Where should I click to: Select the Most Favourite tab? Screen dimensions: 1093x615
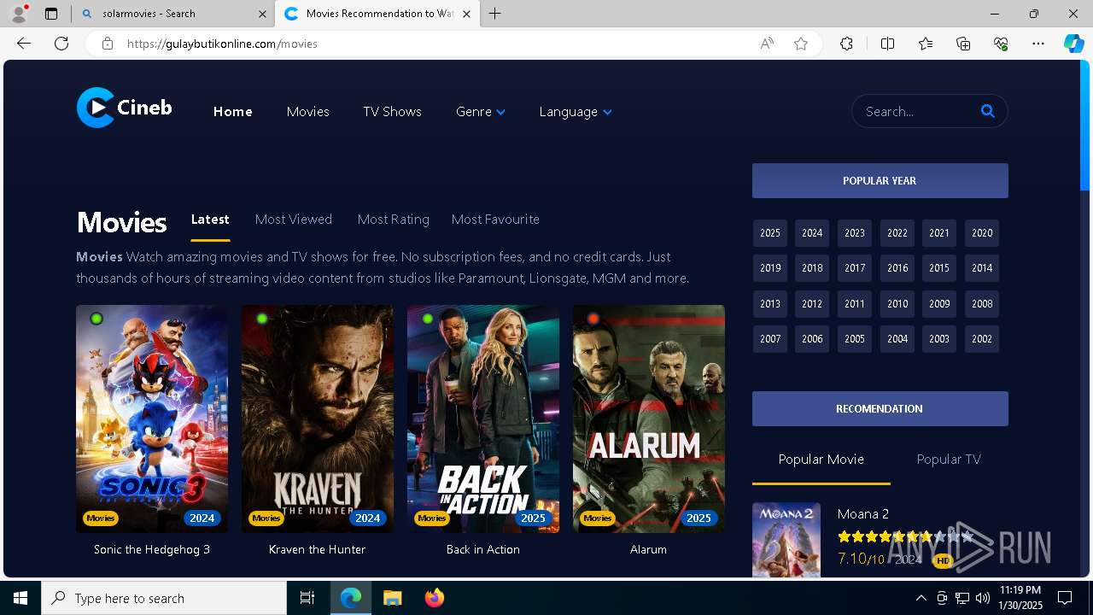tap(495, 220)
